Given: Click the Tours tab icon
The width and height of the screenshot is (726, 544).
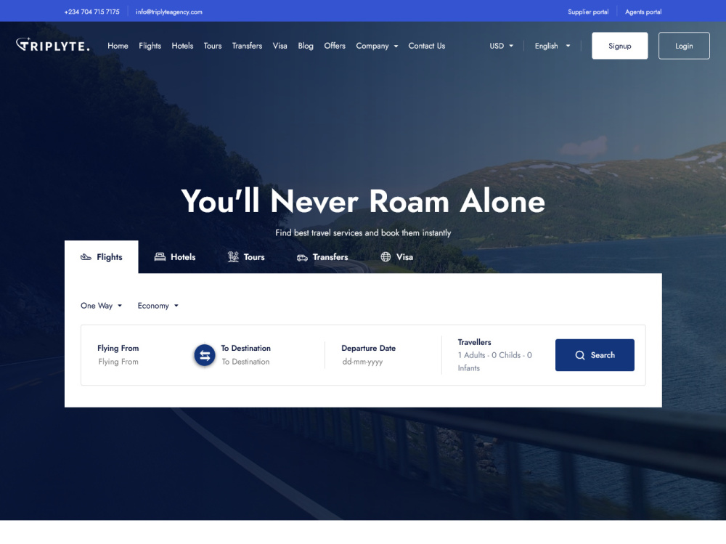Looking at the screenshot, I should point(233,257).
